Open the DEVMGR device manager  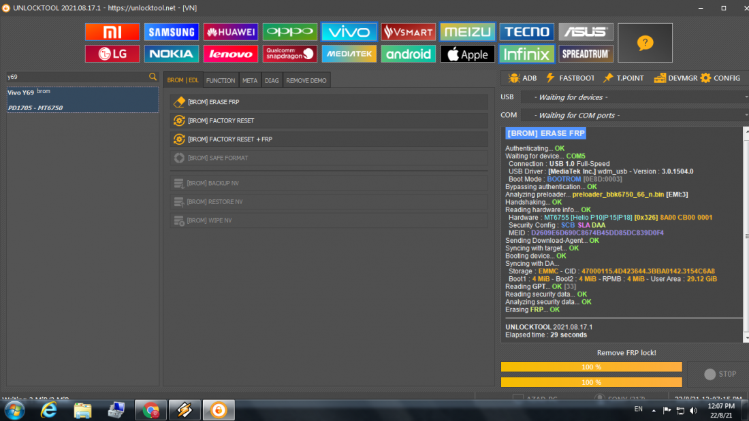coord(675,78)
